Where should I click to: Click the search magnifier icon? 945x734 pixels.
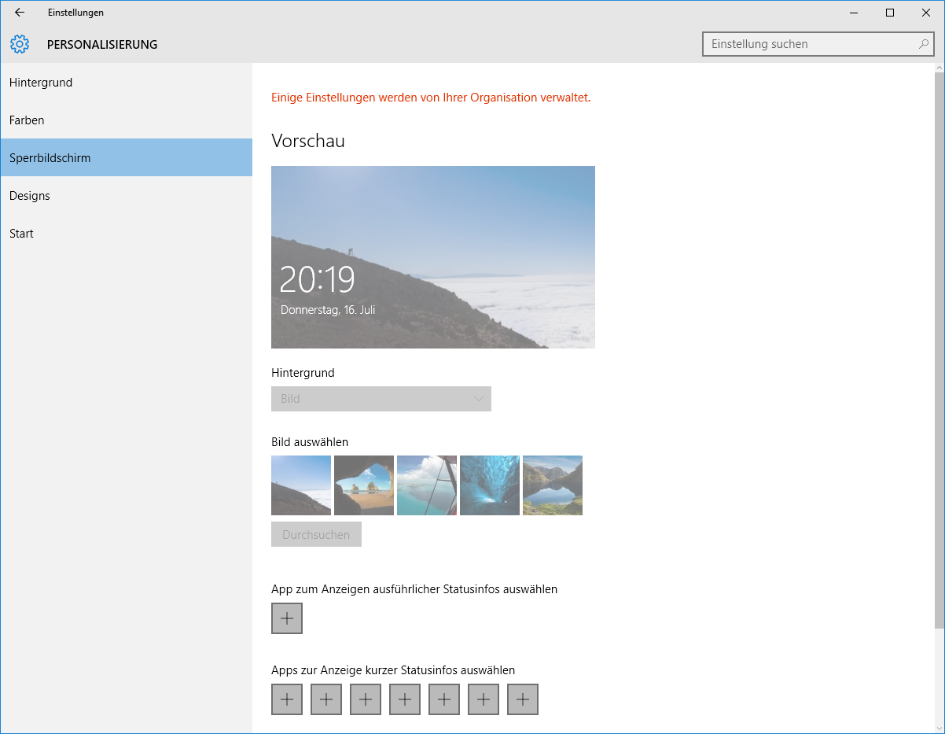(x=924, y=44)
